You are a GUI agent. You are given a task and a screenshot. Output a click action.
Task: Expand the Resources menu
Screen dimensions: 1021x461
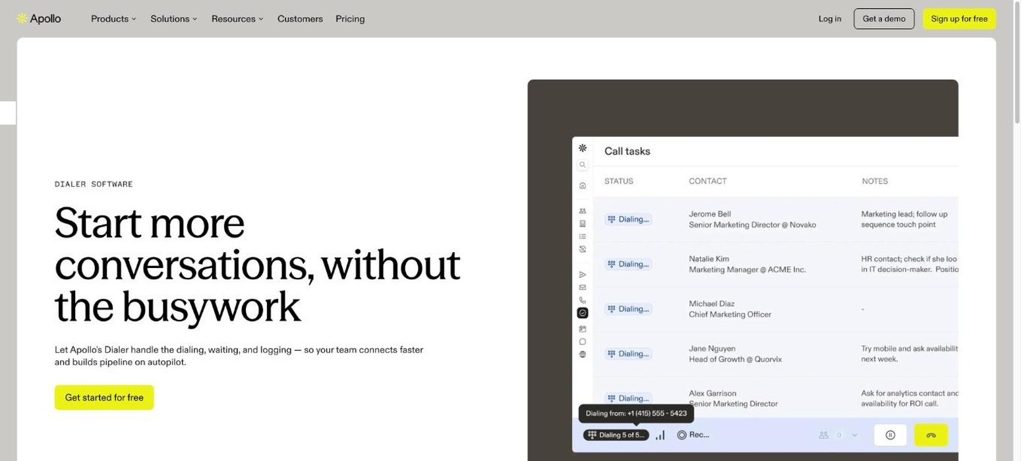tap(237, 19)
